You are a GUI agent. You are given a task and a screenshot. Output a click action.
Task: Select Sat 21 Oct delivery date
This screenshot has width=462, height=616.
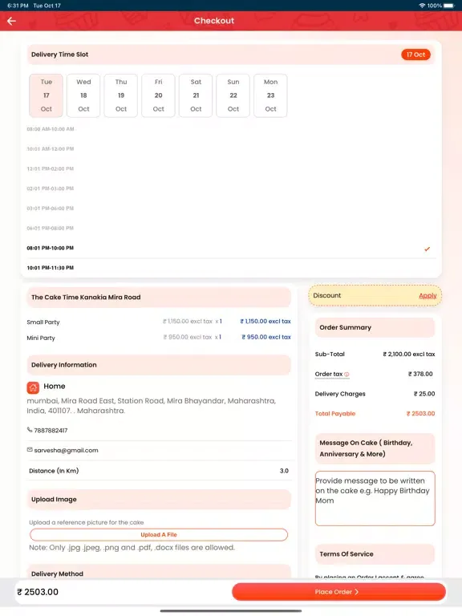point(196,95)
